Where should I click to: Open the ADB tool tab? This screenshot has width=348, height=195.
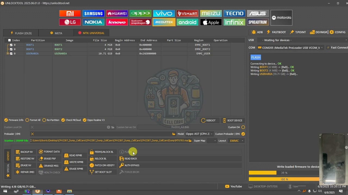(257, 32)
